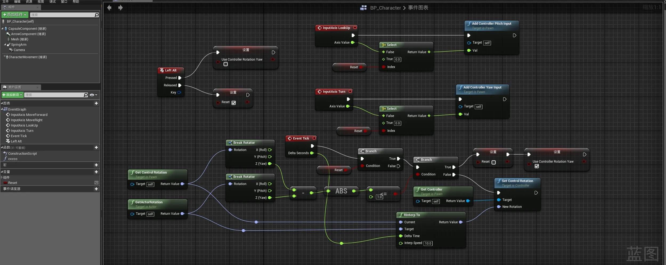
Task: Click plus icon to add new macro
Action: (x=96, y=165)
